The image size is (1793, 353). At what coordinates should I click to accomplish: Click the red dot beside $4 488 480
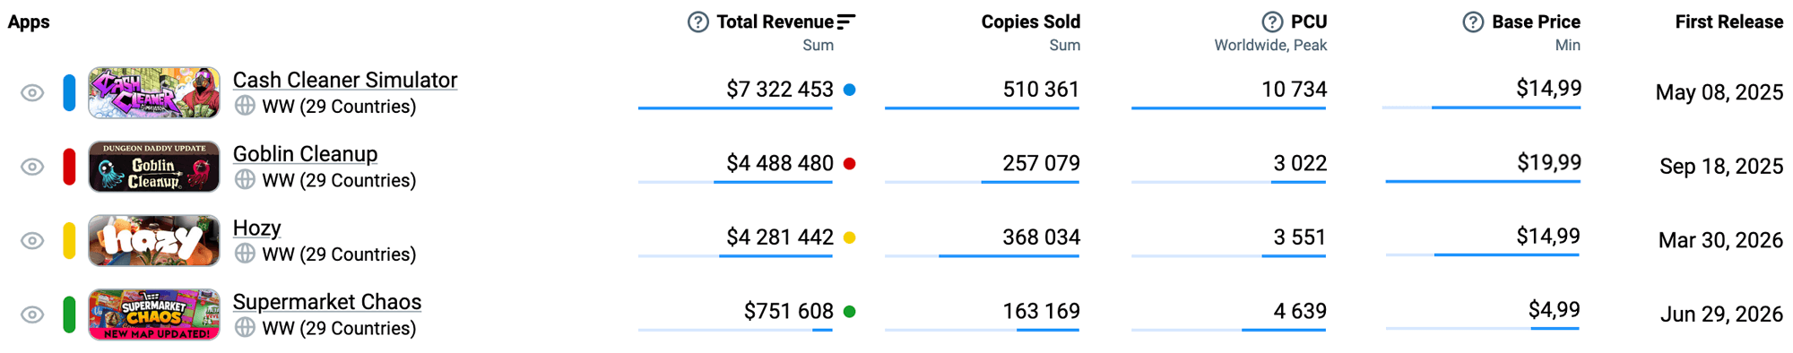click(849, 164)
